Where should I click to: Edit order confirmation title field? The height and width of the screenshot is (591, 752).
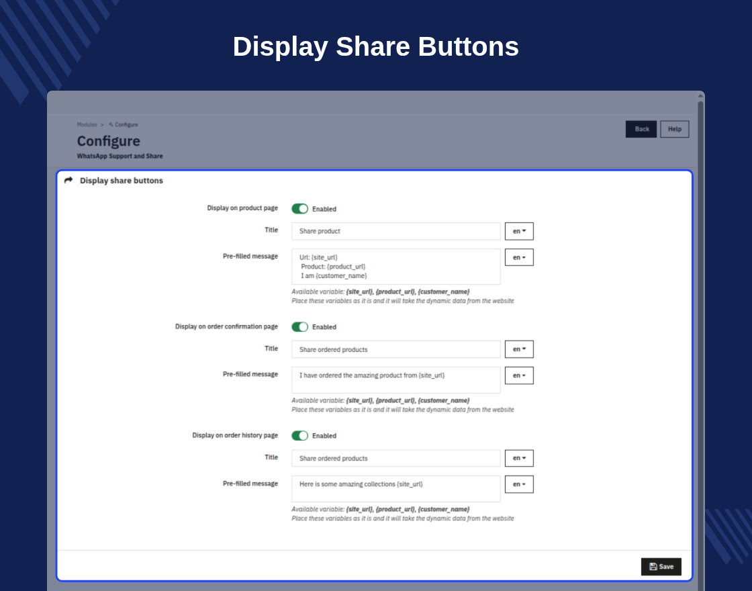[395, 349]
